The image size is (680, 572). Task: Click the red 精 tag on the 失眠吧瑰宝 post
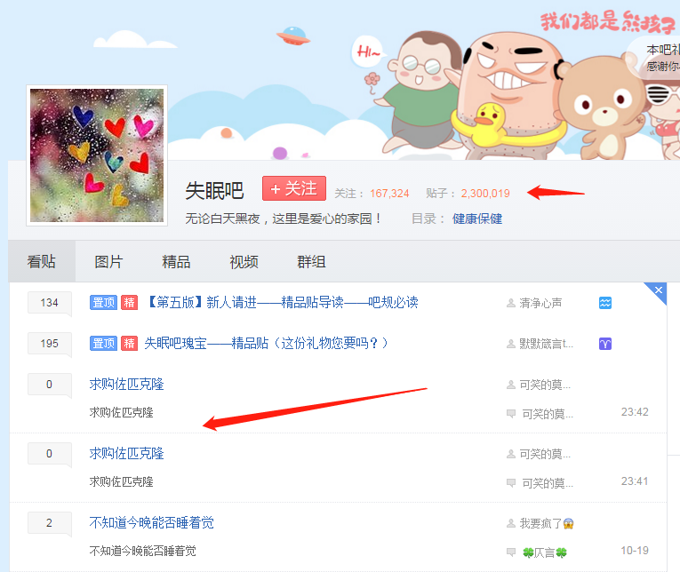(x=129, y=343)
